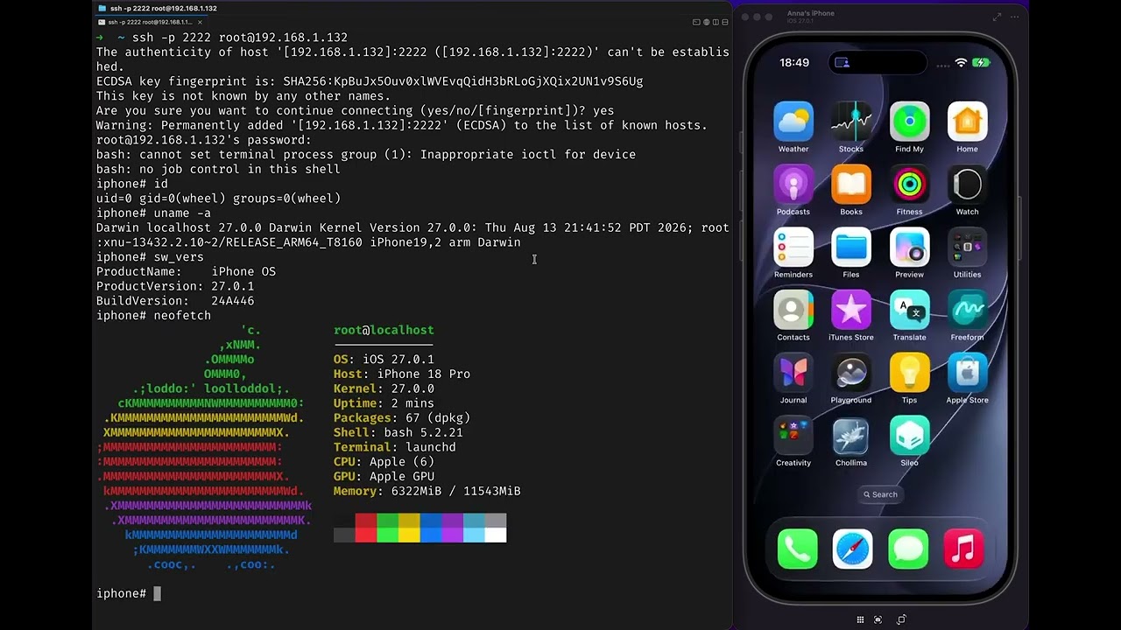Image resolution: width=1121 pixels, height=630 pixels.
Task: Launch the Translate app
Action: click(x=909, y=311)
